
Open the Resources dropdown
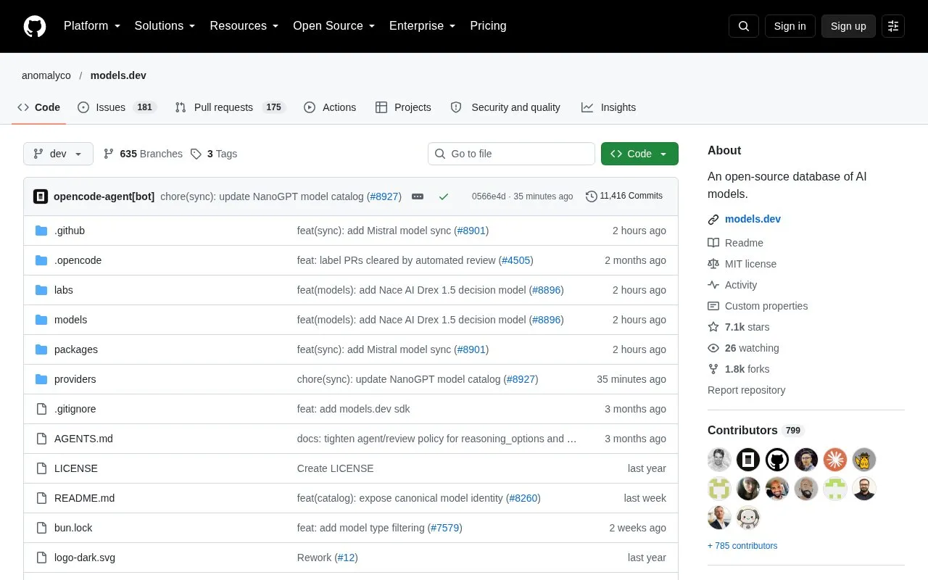point(244,26)
